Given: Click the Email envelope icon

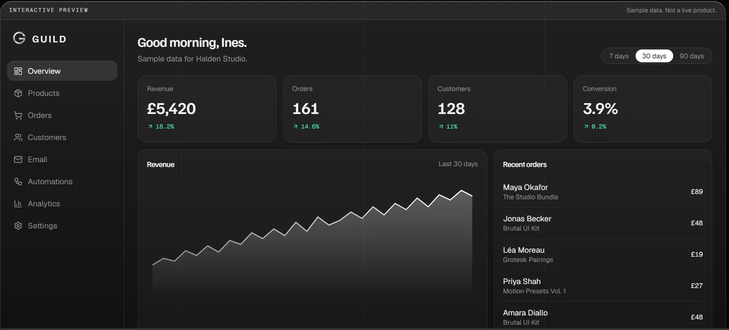Looking at the screenshot, I should point(18,159).
